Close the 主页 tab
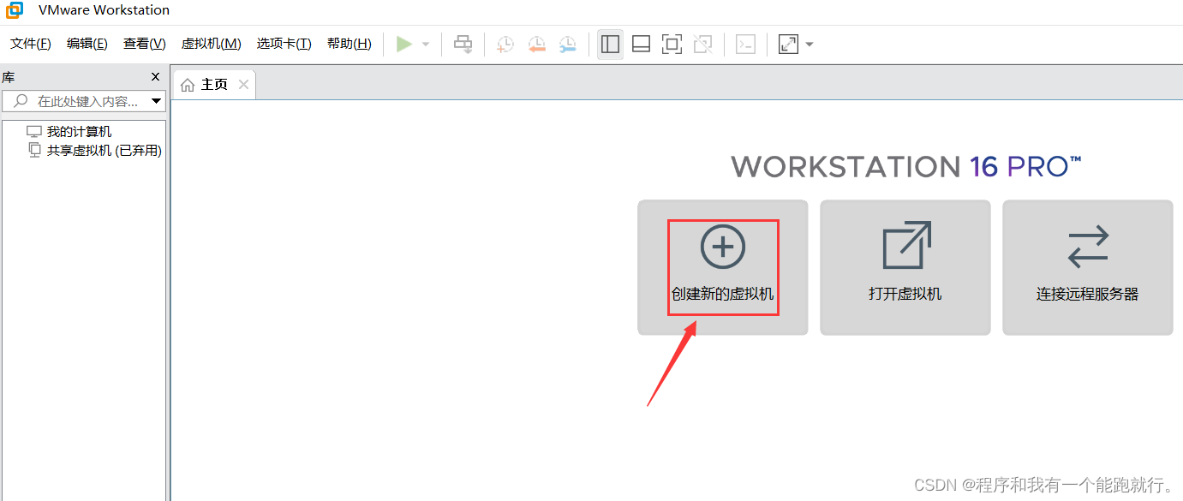 tap(244, 85)
